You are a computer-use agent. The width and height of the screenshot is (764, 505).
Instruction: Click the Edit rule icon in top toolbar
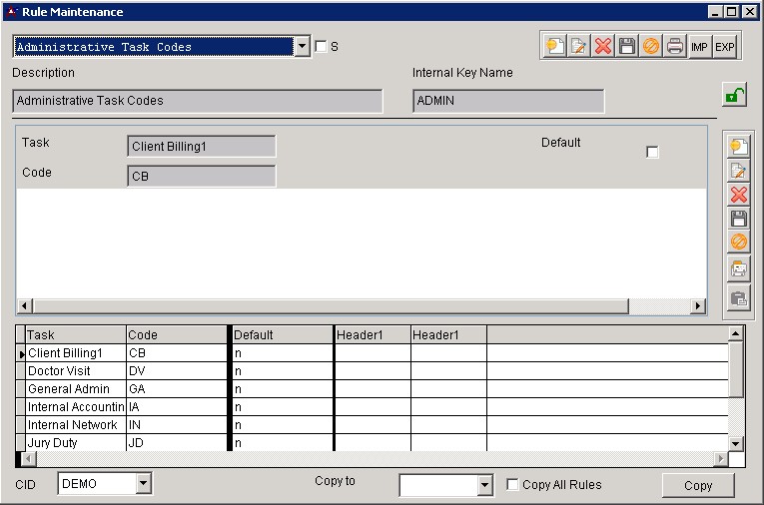pyautogui.click(x=578, y=46)
